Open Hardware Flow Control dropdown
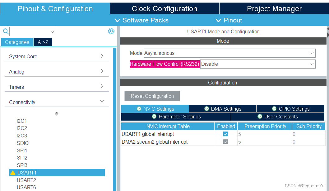Image resolution: width=329 pixels, height=191 pixels. coord(258,64)
